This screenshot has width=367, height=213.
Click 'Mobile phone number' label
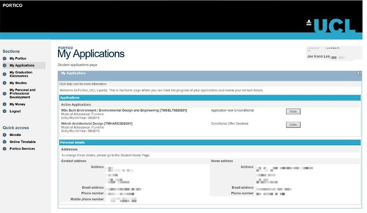(x=87, y=199)
